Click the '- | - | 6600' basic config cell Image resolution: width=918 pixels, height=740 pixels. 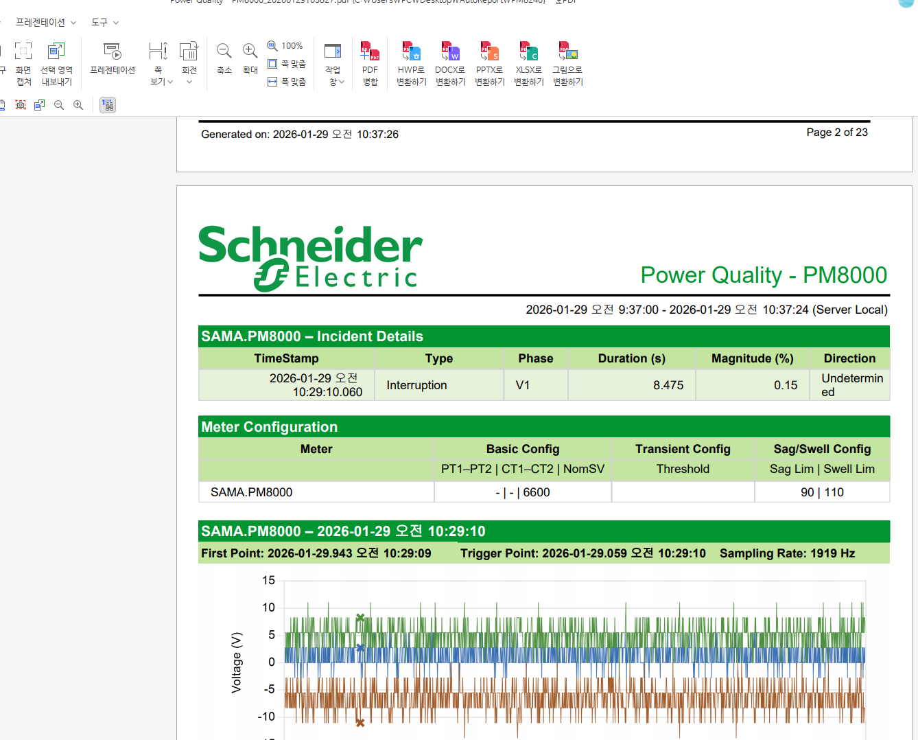coord(523,492)
